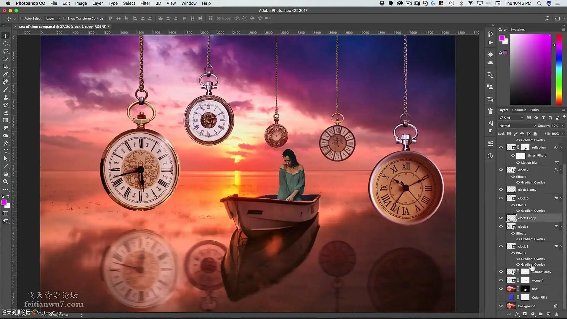
Task: Open the Filter menu
Action: click(145, 3)
